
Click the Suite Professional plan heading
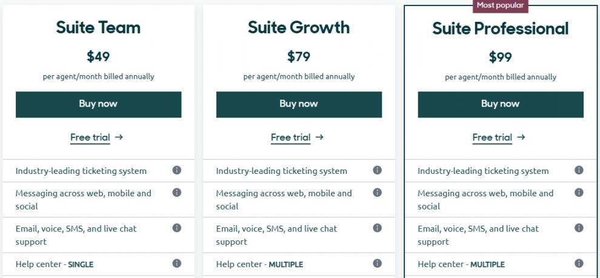point(500,28)
